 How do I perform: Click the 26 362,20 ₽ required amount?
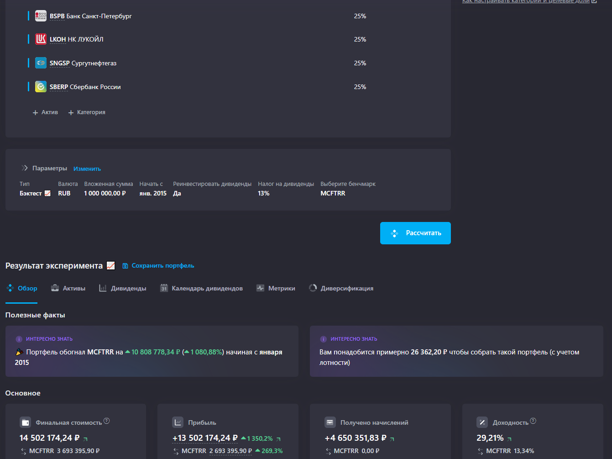pos(429,352)
